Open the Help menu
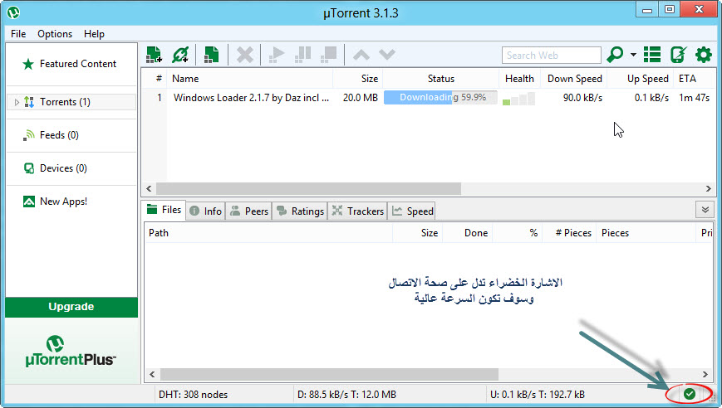 pos(94,34)
